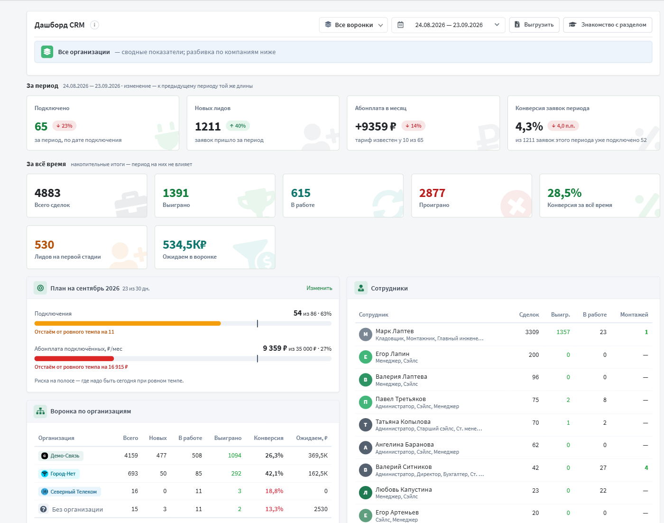Click Марк Лаптев's won count 1357
Screen dimensions: 664x523
563,332
